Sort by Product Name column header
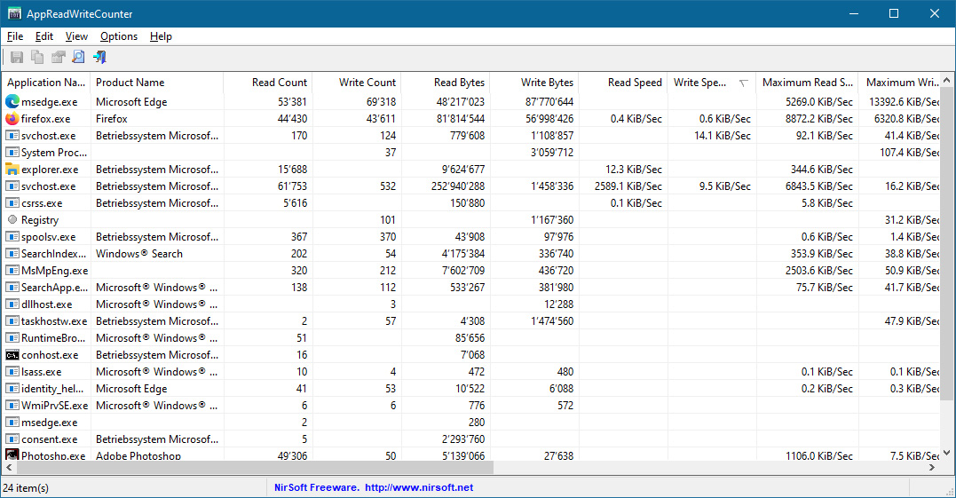Image resolution: width=956 pixels, height=498 pixels. click(157, 83)
